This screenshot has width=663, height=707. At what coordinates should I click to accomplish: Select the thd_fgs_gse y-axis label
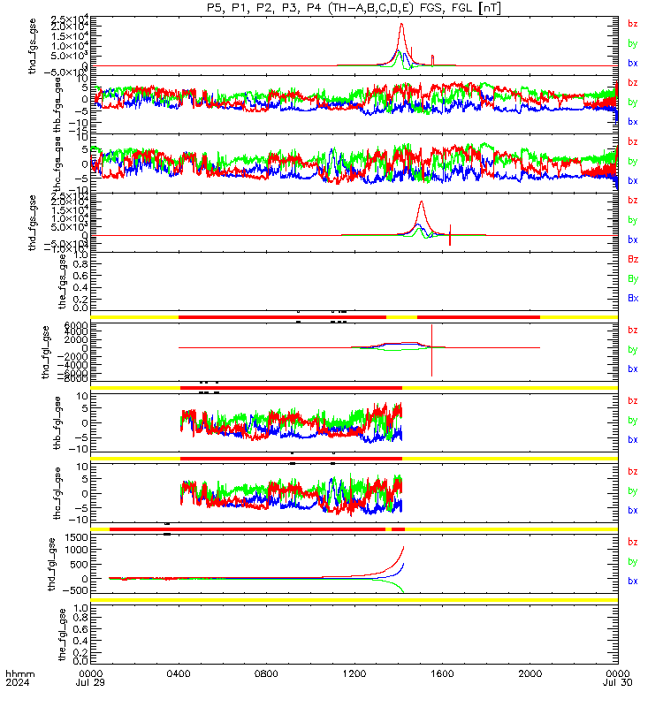tap(33, 223)
